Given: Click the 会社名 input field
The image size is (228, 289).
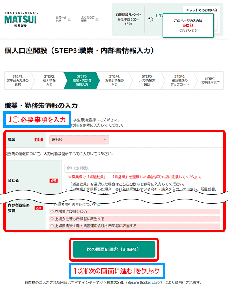Looking at the screenshot, I should 94,168.
